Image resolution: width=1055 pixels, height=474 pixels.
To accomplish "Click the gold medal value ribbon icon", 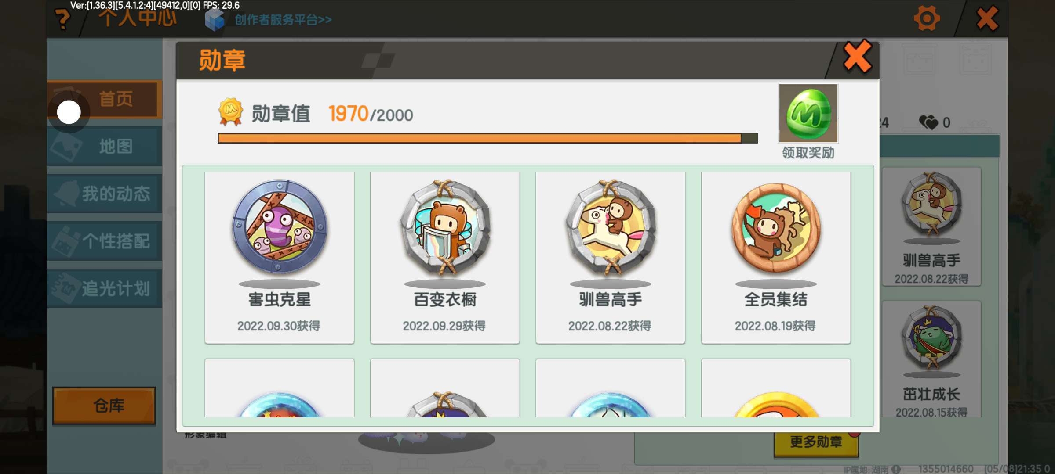I will pyautogui.click(x=230, y=111).
